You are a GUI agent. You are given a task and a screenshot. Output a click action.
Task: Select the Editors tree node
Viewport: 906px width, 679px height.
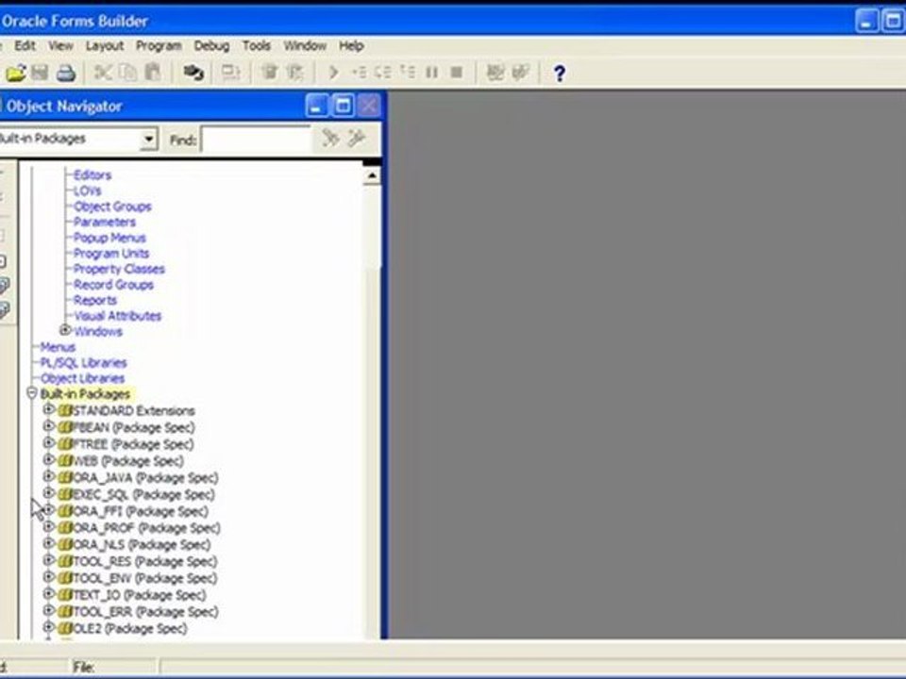point(92,175)
